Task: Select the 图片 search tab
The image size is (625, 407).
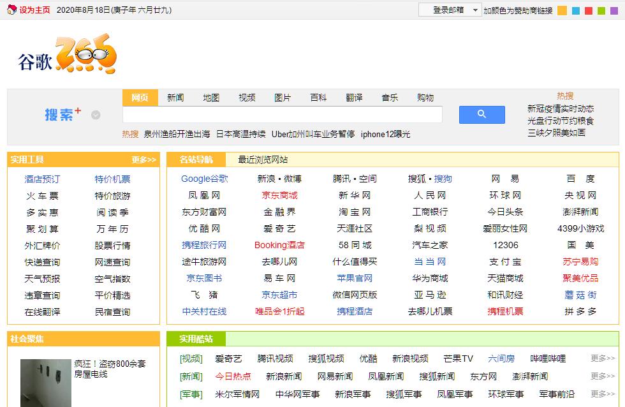Action: click(283, 98)
